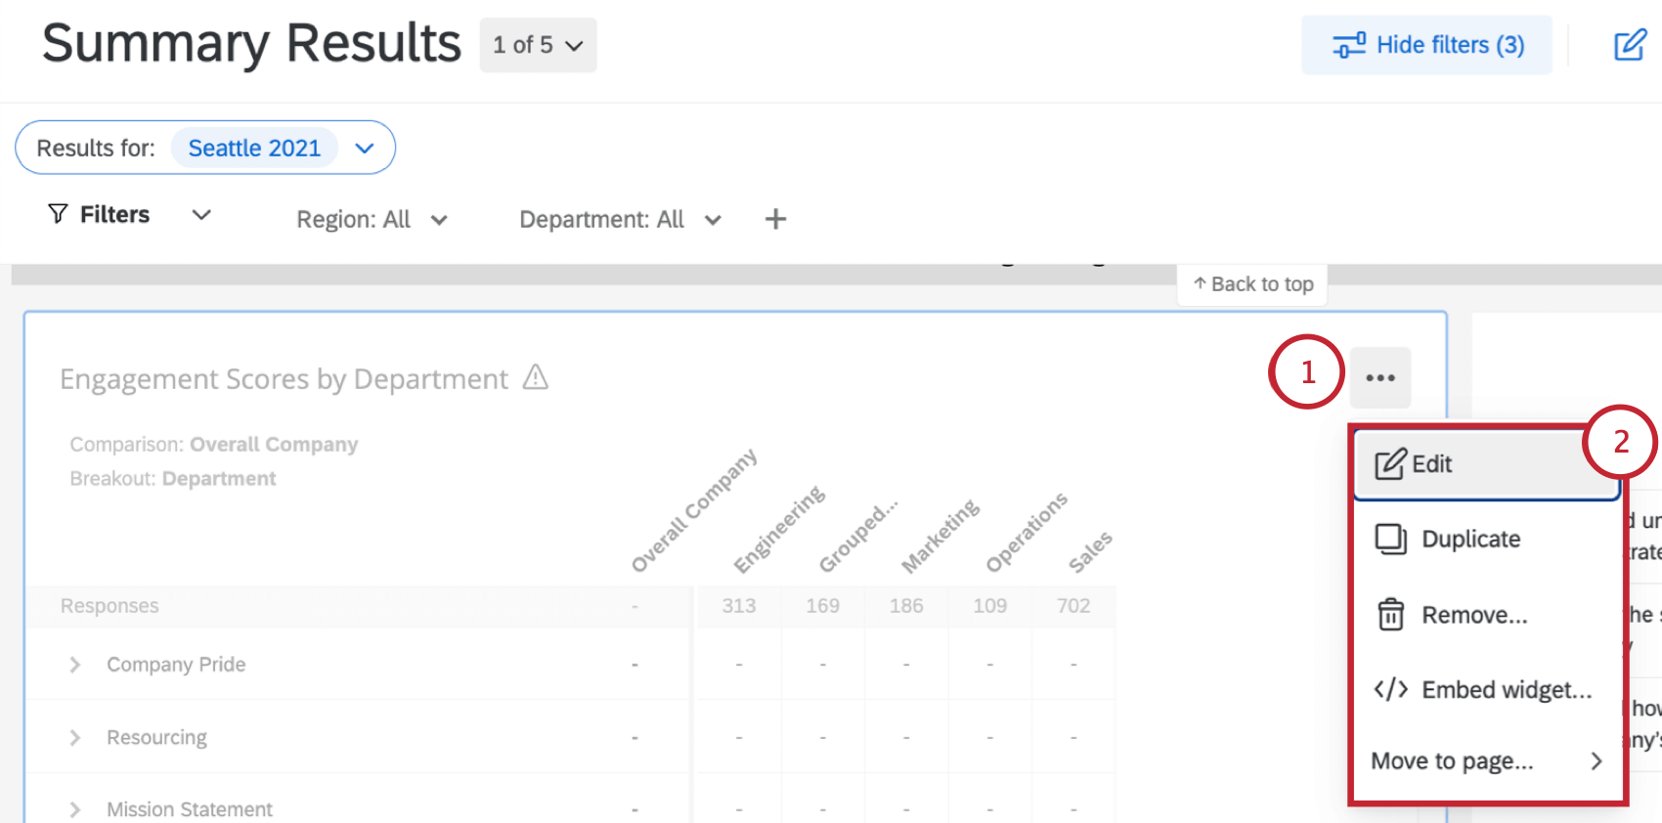Click the Duplicate copy icon

pos(1390,539)
